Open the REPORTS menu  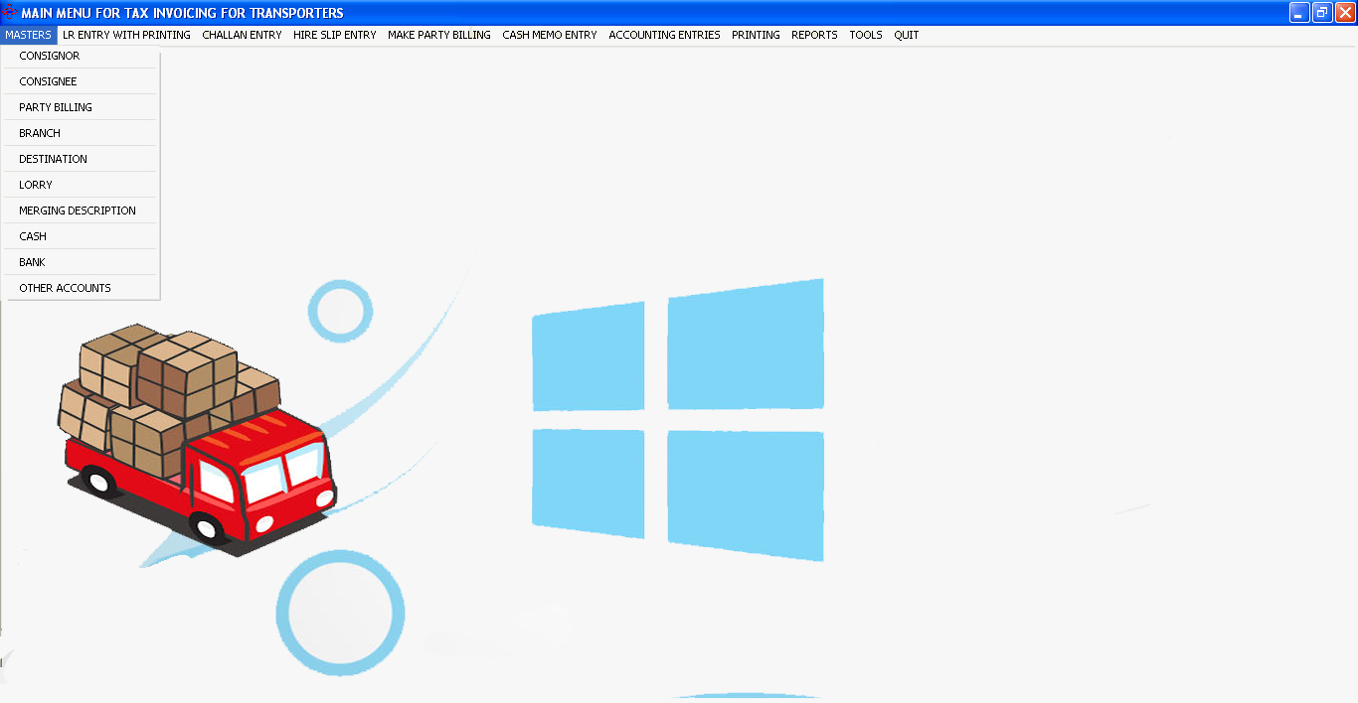814,34
